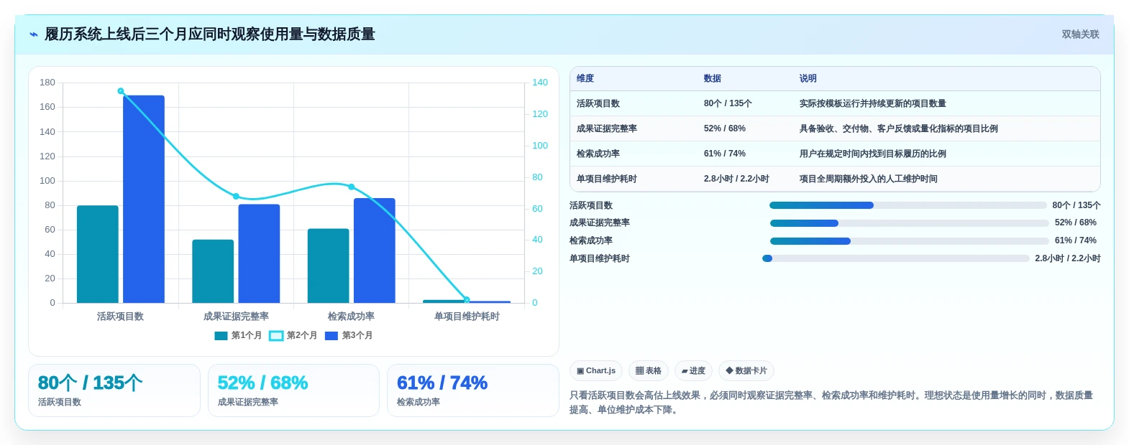Viewport: 1129px width, 445px height.
Task: Select the Chart.js tag chip
Action: (x=596, y=371)
